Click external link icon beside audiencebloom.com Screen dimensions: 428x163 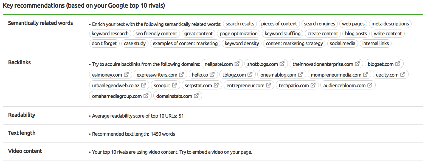click(370, 85)
